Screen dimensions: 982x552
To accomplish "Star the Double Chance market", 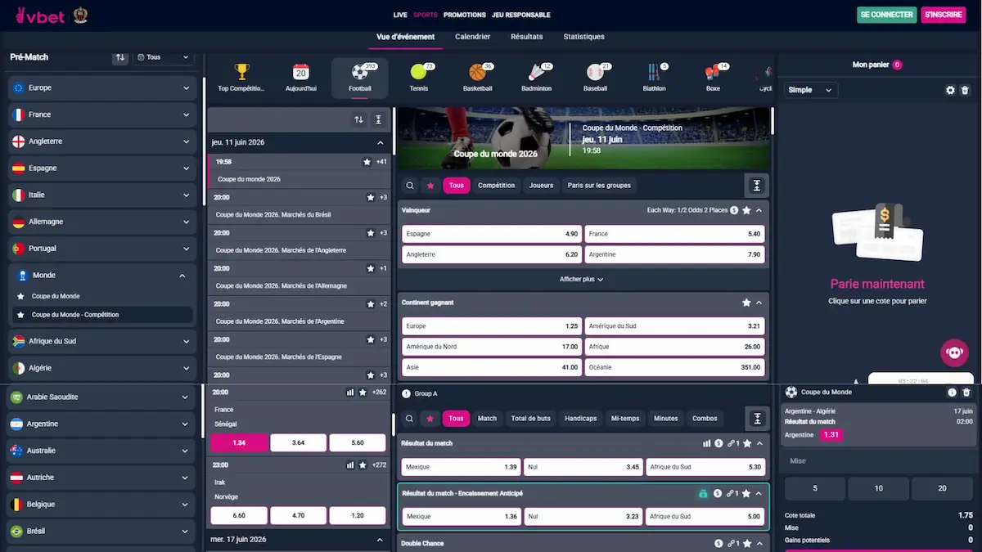I will click(x=746, y=543).
